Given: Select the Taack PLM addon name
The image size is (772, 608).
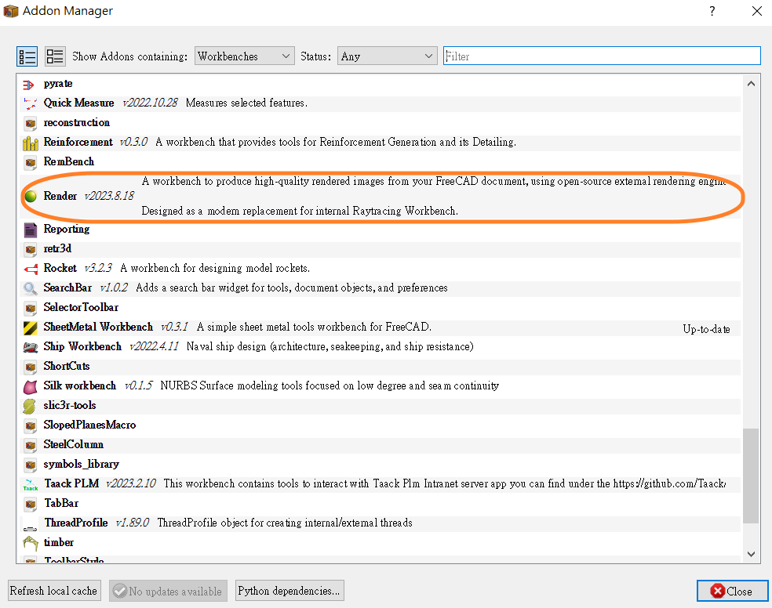Looking at the screenshot, I should click(x=72, y=483).
